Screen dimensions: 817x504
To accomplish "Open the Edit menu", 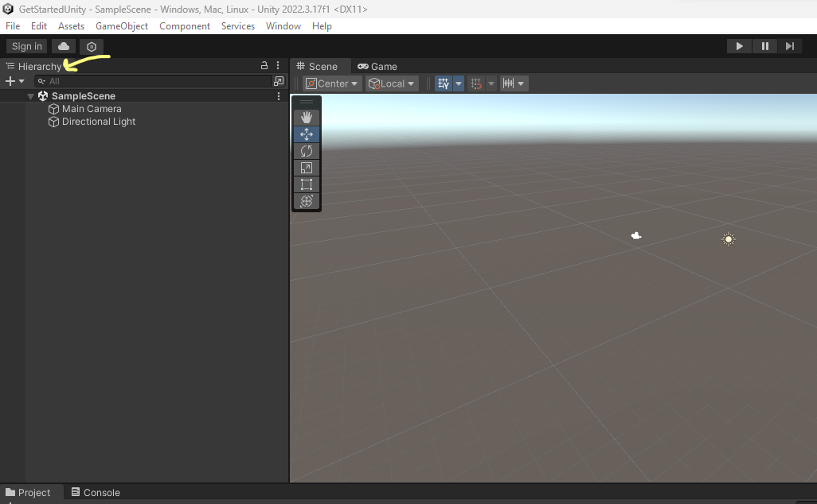I will pyautogui.click(x=38, y=26).
